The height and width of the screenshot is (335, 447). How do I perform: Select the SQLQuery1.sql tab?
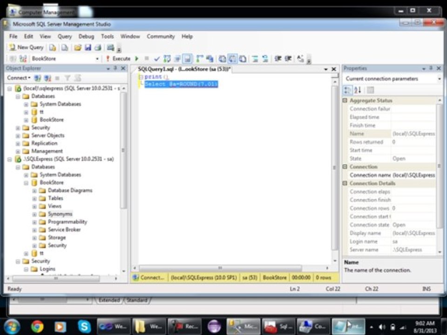[184, 69]
